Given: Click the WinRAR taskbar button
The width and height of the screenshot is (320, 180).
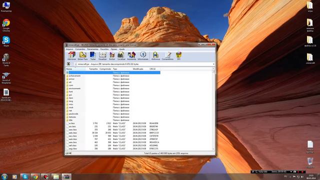Looking at the screenshot, I should 66,176.
